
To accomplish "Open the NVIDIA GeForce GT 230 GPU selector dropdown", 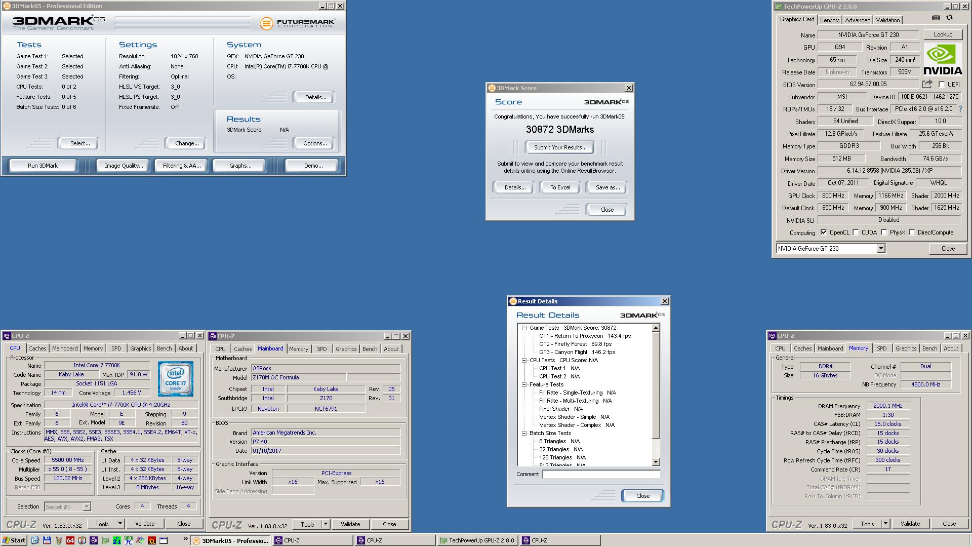I will [881, 248].
